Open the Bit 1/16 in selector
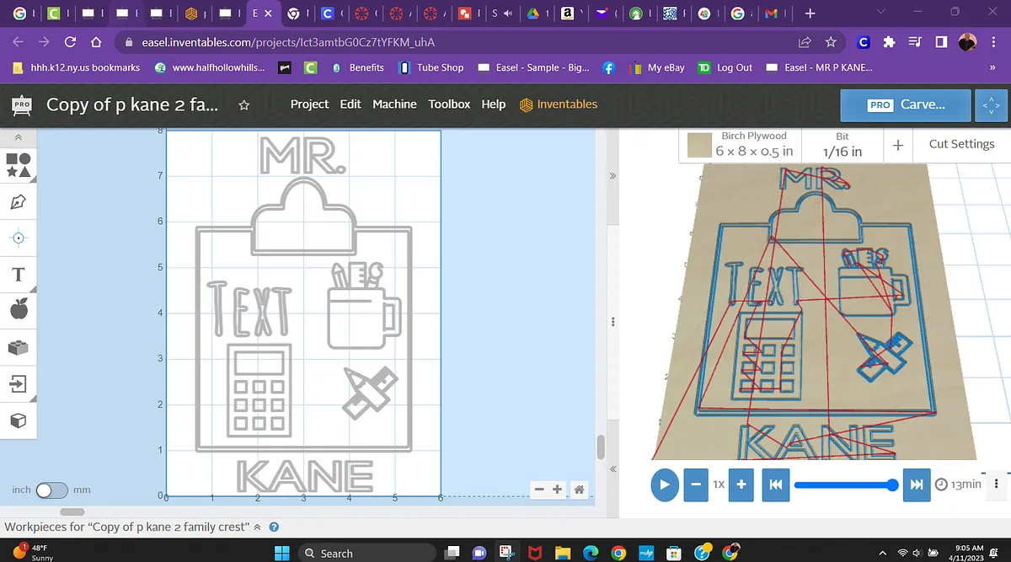This screenshot has height=562, width=1011. click(x=842, y=144)
